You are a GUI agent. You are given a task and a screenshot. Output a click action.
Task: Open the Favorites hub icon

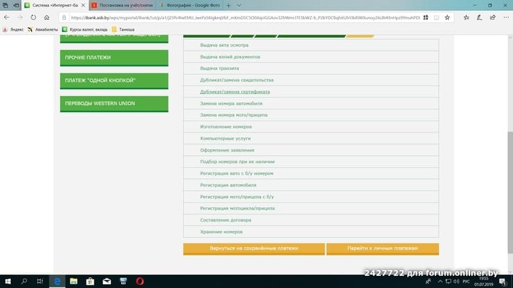coord(466,18)
